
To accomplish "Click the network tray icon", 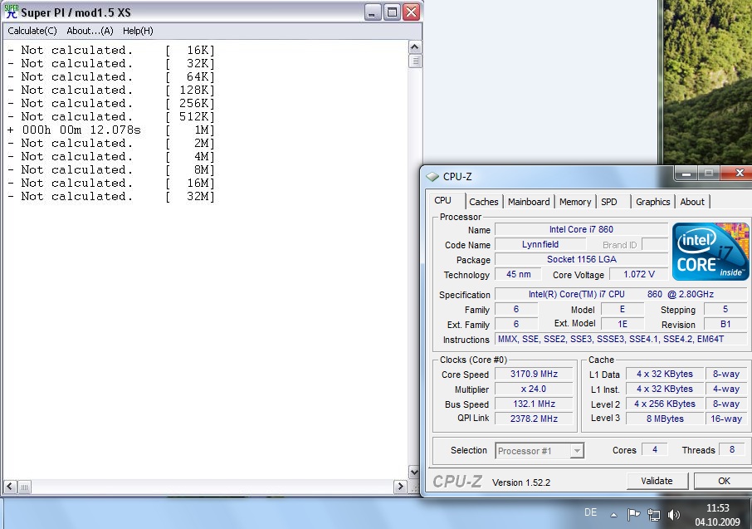I will tap(654, 515).
